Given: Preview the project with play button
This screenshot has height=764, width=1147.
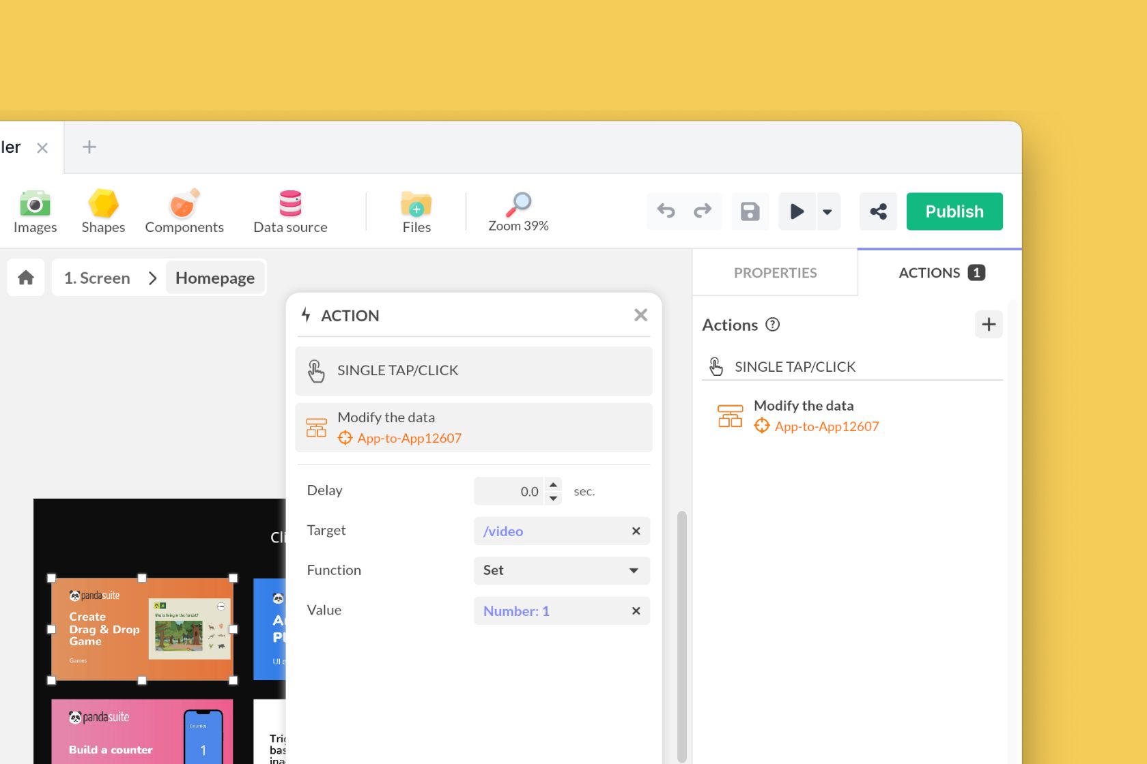Looking at the screenshot, I should click(x=797, y=211).
